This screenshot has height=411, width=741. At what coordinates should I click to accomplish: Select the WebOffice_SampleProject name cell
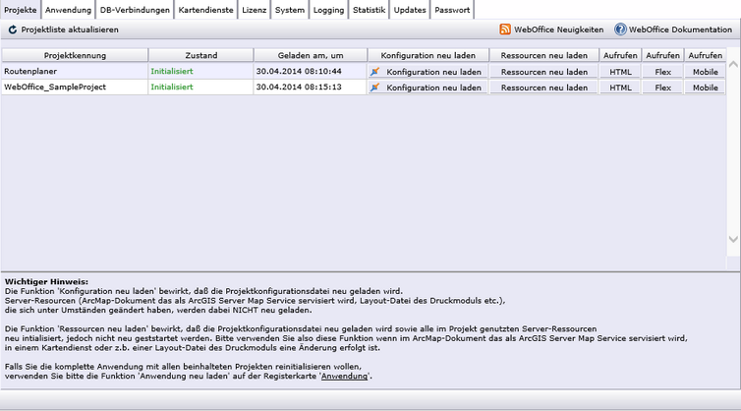(75, 88)
